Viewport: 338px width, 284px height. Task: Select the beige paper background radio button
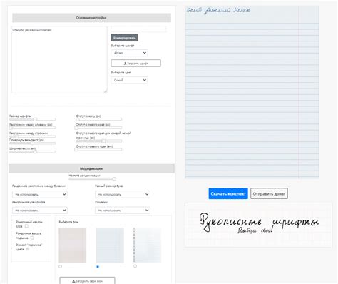point(61,266)
